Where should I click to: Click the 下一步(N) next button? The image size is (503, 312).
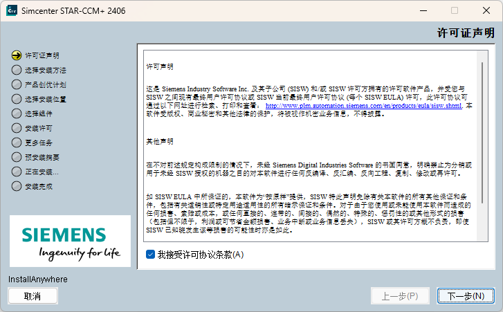(x=466, y=295)
